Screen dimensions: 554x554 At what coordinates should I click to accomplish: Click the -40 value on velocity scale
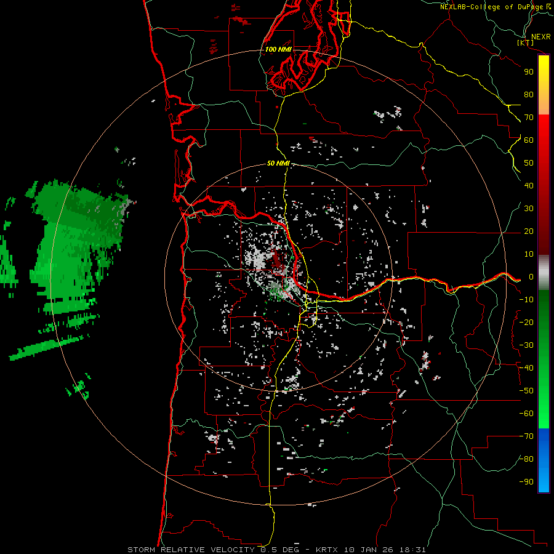tap(526, 368)
